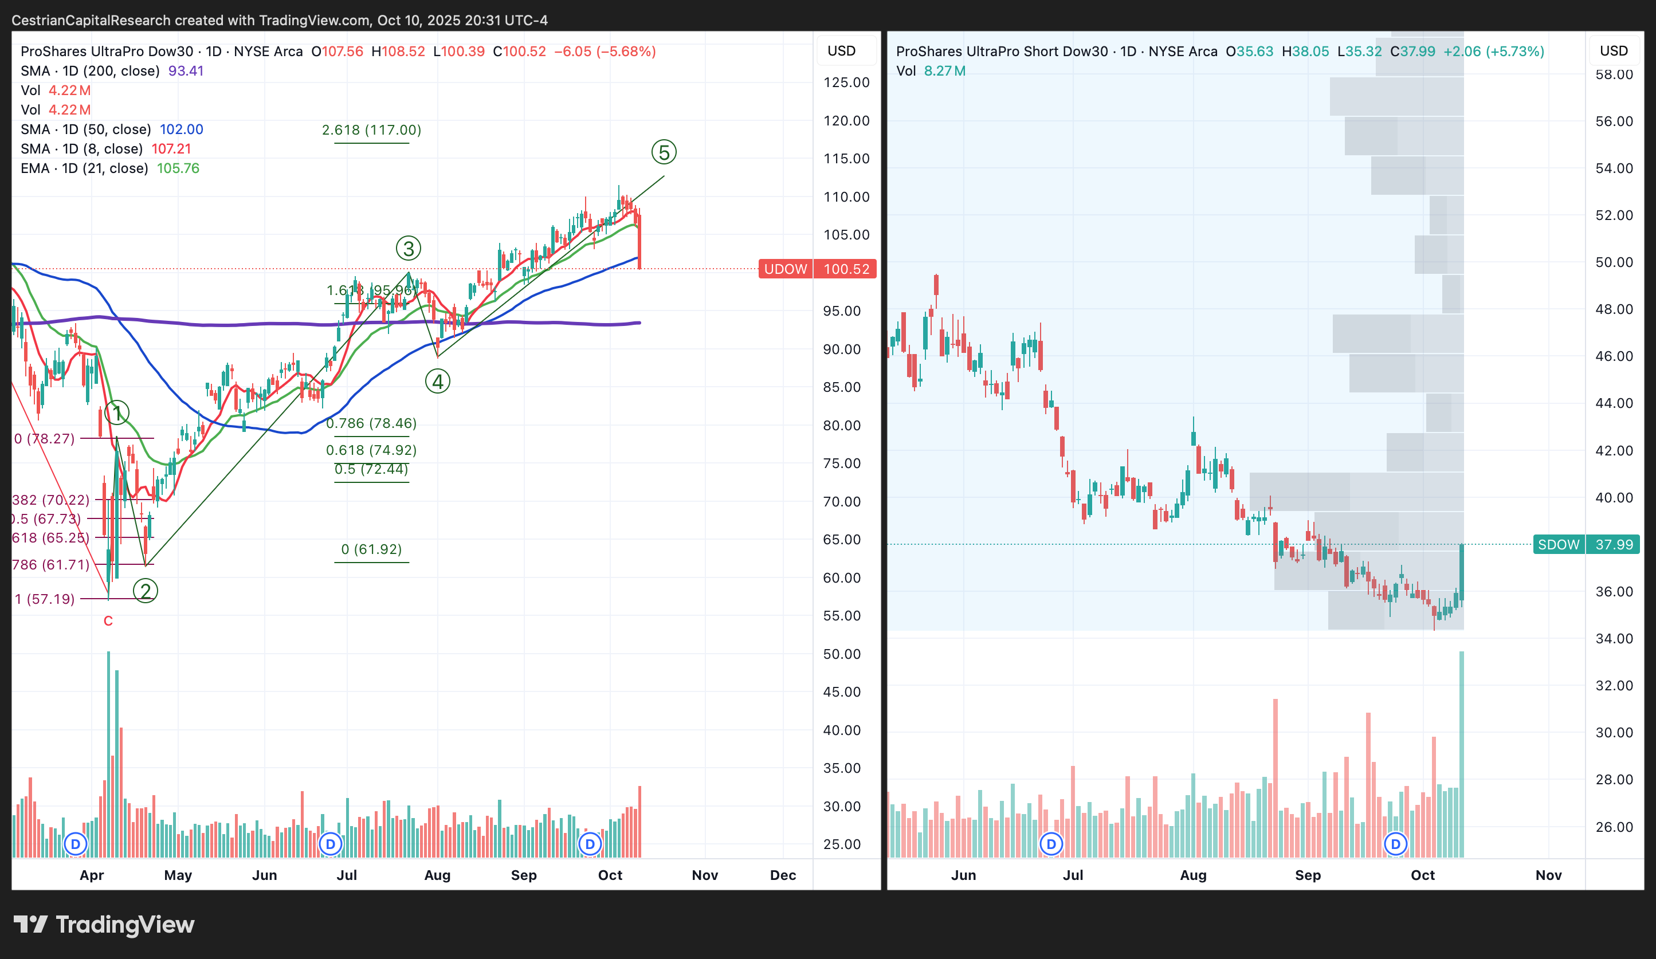
Task: Select the circled wave 3 label
Action: (408, 249)
